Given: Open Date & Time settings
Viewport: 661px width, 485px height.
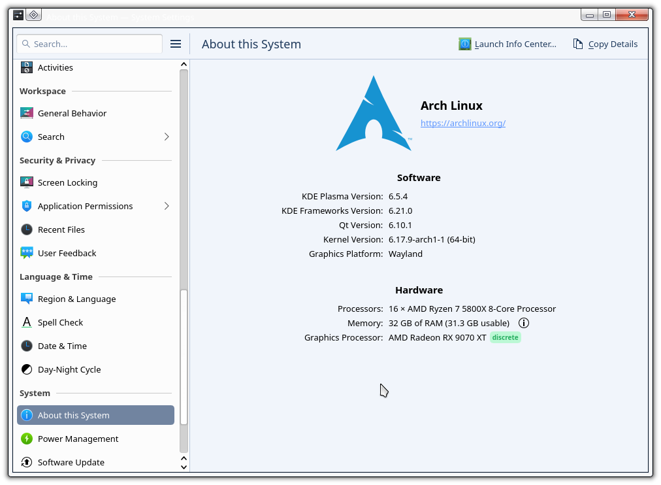Looking at the screenshot, I should [x=96, y=346].
